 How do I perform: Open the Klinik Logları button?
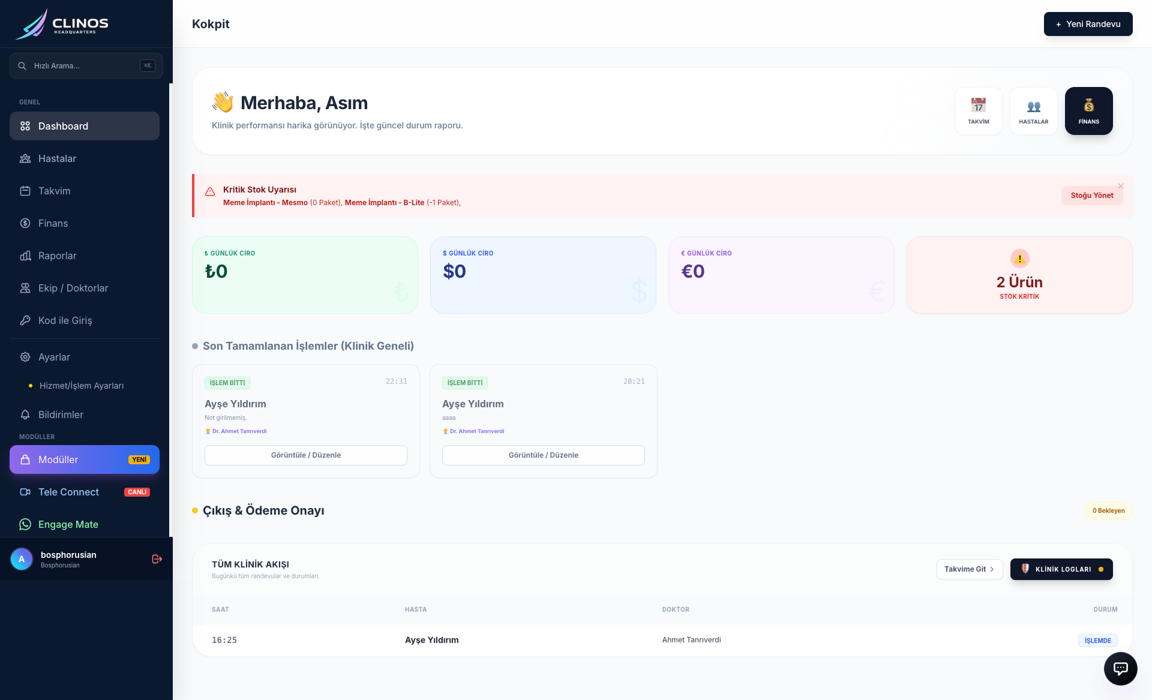click(x=1061, y=569)
